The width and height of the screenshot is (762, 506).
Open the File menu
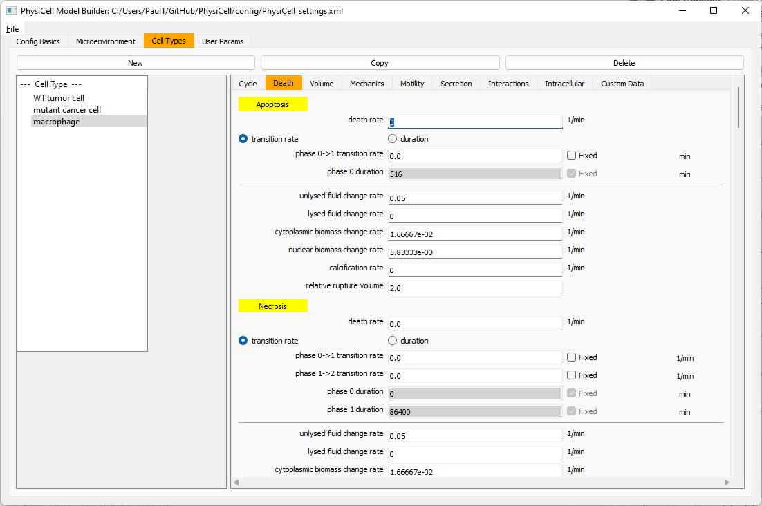click(13, 29)
